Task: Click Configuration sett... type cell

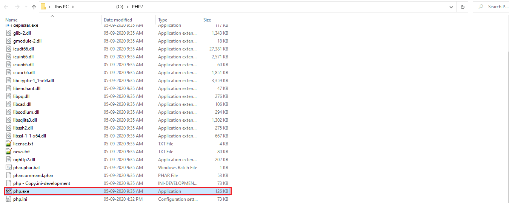Action: [x=177, y=199]
